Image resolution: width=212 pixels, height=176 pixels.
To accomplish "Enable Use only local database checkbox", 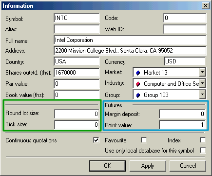I will tap(203, 150).
